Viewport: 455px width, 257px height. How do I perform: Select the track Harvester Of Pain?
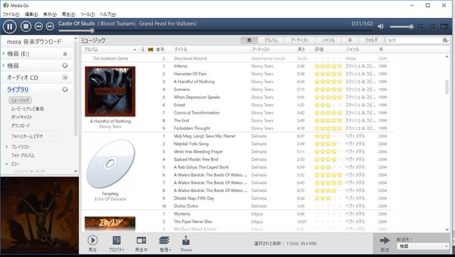pyautogui.click(x=190, y=74)
